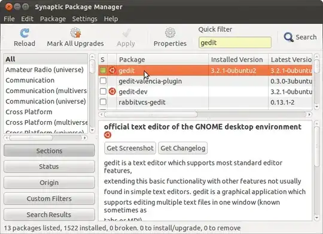Mark the gedit-valencia-plugin checkbox

pos(103,81)
